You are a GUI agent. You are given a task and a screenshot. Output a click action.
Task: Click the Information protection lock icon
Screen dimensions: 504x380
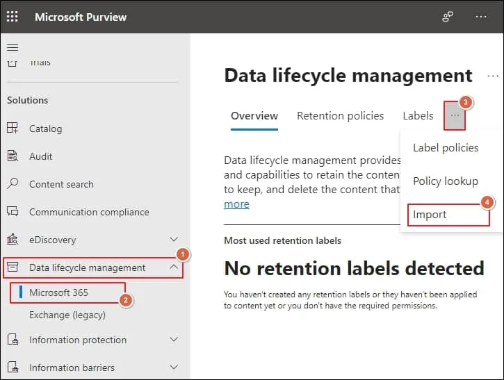click(13, 339)
